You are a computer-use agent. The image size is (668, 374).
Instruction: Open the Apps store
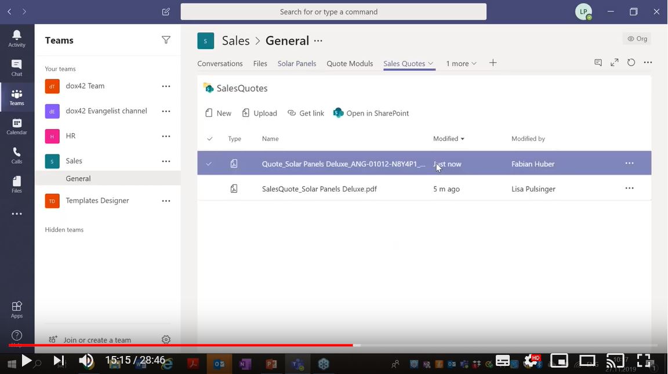tap(17, 310)
